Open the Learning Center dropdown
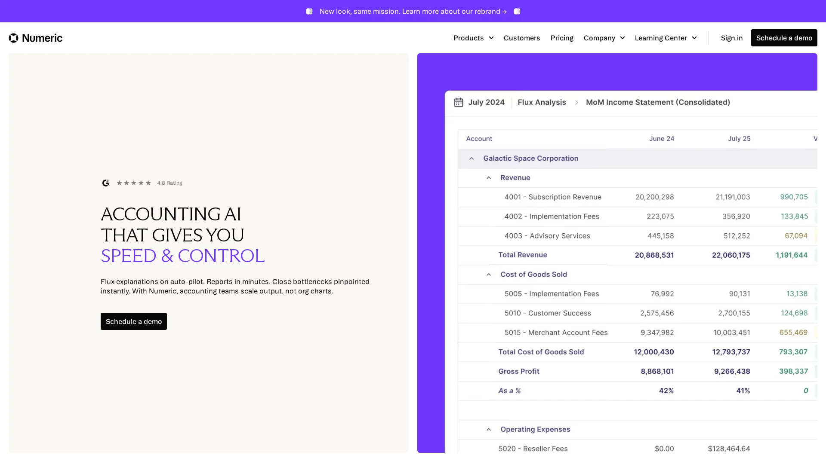826x464 pixels. [x=666, y=38]
